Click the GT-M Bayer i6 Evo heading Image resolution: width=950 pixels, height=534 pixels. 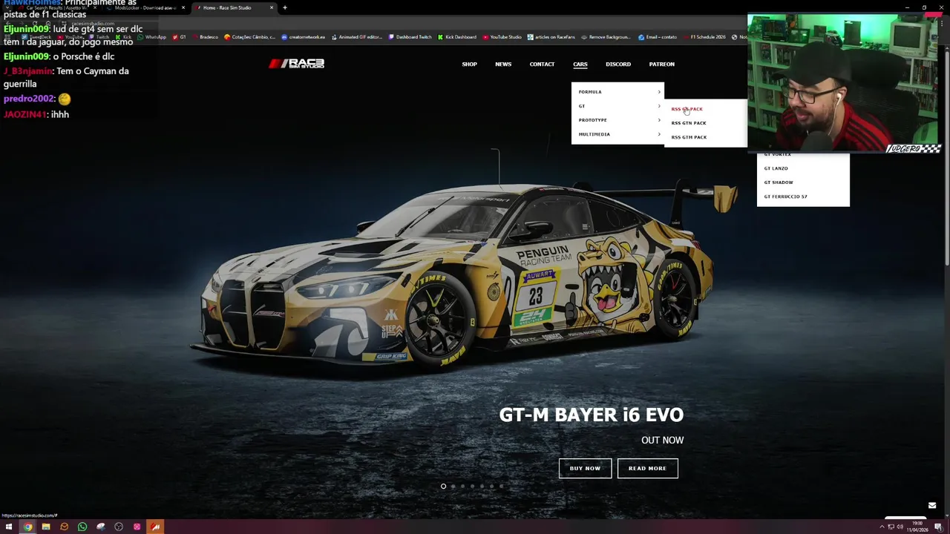click(x=591, y=415)
